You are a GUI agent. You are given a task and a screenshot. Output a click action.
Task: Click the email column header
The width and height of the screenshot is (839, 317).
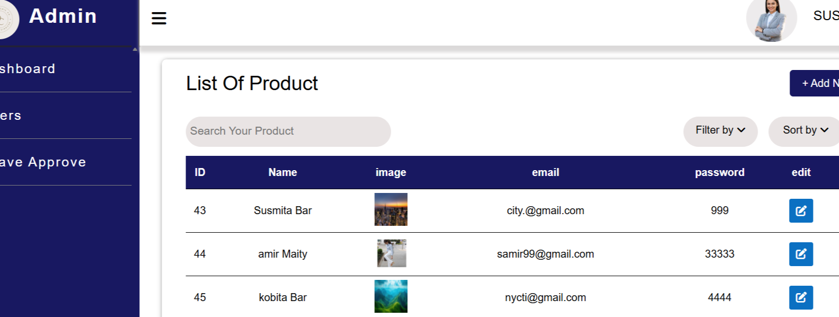tap(545, 172)
